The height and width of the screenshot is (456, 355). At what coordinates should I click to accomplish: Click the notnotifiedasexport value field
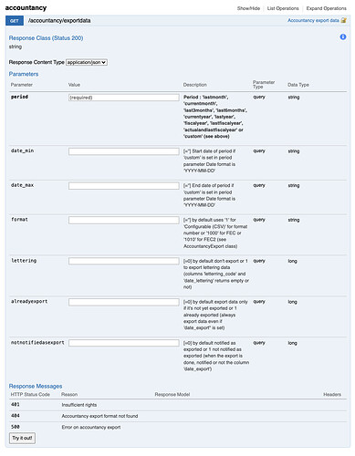[124, 343]
